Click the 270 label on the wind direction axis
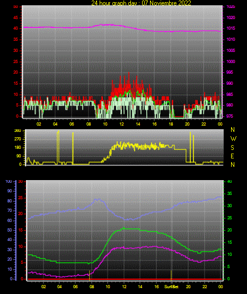The height and width of the screenshot is (294, 247). coord(17,139)
